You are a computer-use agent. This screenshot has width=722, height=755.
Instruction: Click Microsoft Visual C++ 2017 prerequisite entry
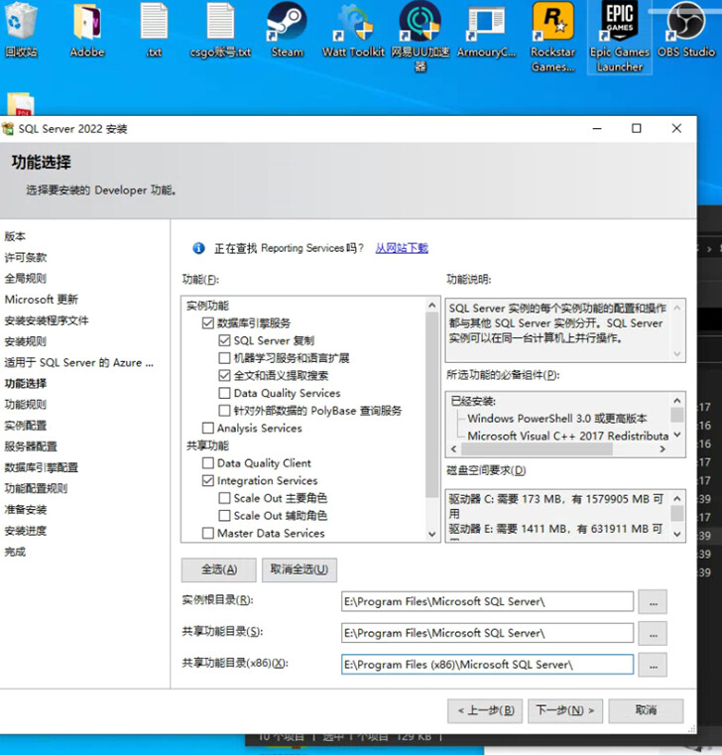568,436
